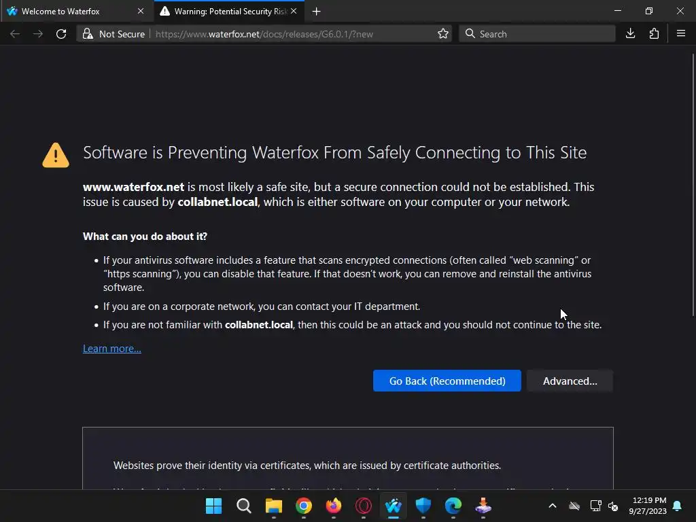
Task: Click bold text "www.waterfox.net" in message
Action: (134, 187)
